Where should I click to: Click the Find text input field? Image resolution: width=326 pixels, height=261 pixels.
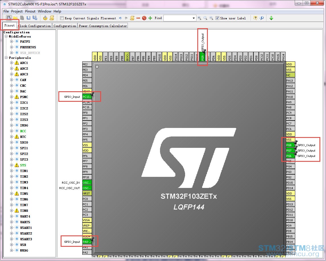178,18
